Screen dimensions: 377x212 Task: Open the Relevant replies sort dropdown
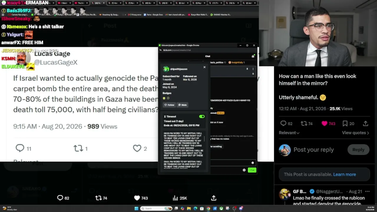pos(289,133)
